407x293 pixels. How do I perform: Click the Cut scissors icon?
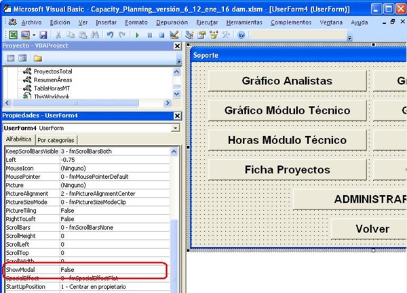click(58, 35)
